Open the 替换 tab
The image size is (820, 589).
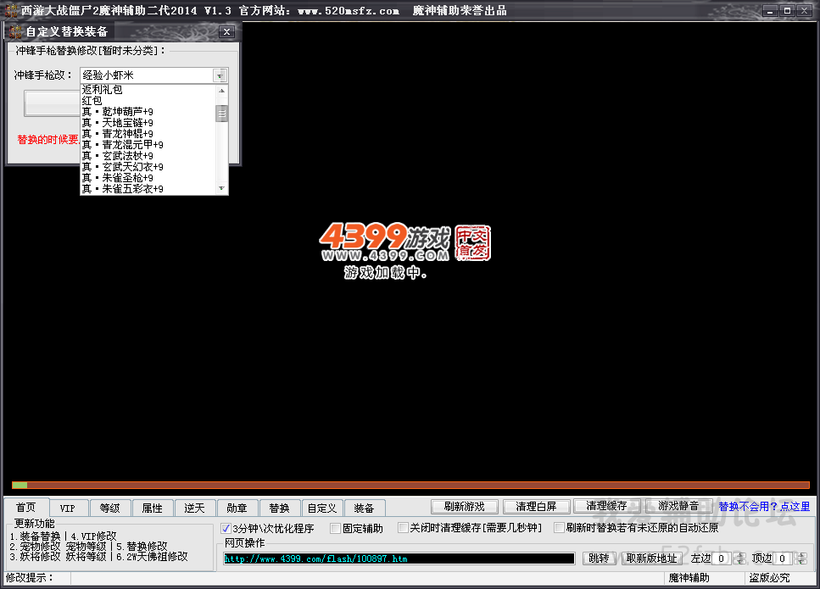point(279,508)
